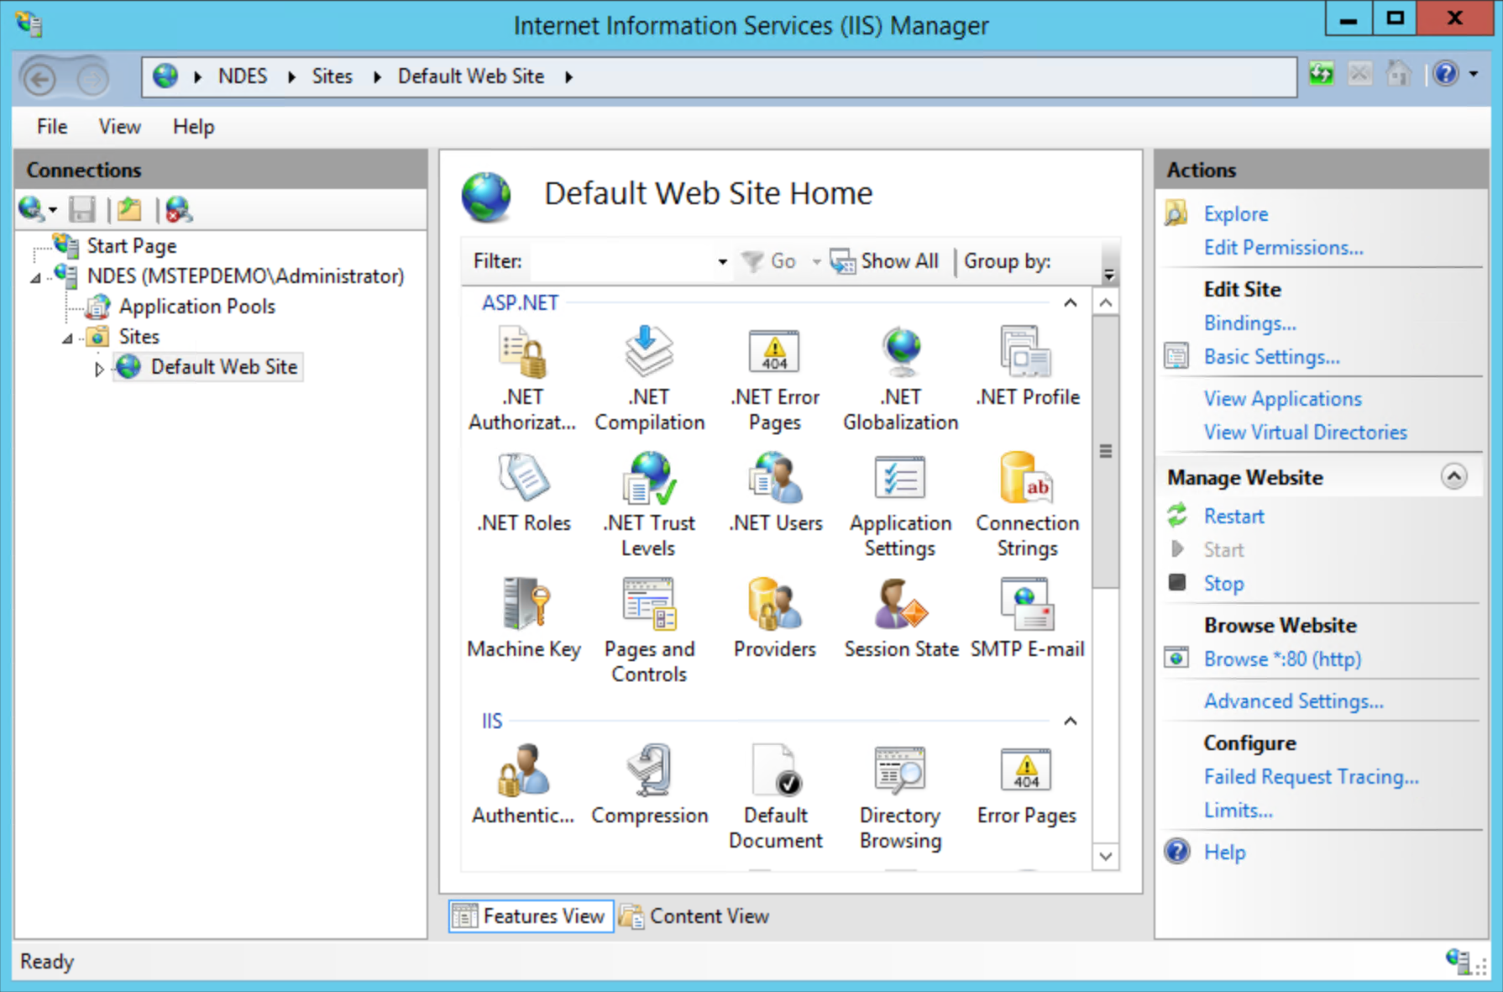Click Edit Permissions link
Viewport: 1503px width, 992px height.
pyautogui.click(x=1283, y=248)
